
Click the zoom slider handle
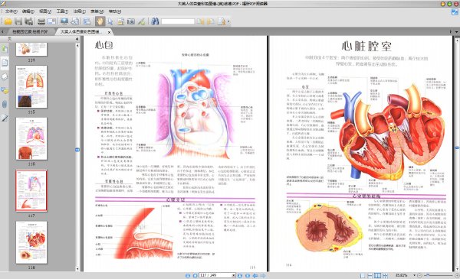[428, 275]
